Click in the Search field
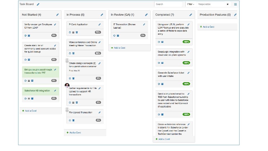This screenshot has height=151, width=268. click(x=168, y=4)
